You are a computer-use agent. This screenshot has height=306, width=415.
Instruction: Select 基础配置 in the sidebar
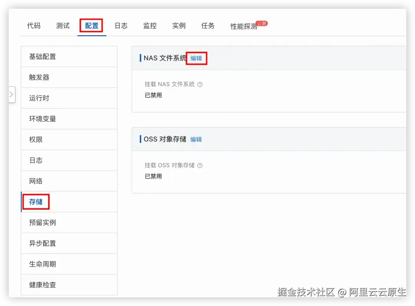(x=43, y=56)
